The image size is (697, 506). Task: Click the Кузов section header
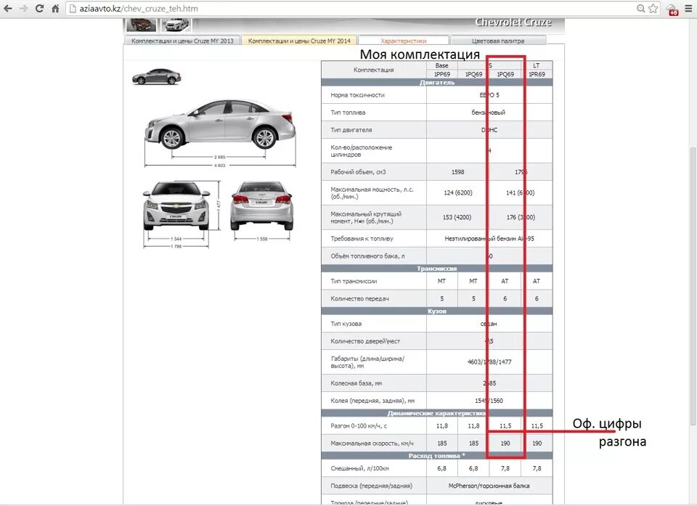pos(437,311)
